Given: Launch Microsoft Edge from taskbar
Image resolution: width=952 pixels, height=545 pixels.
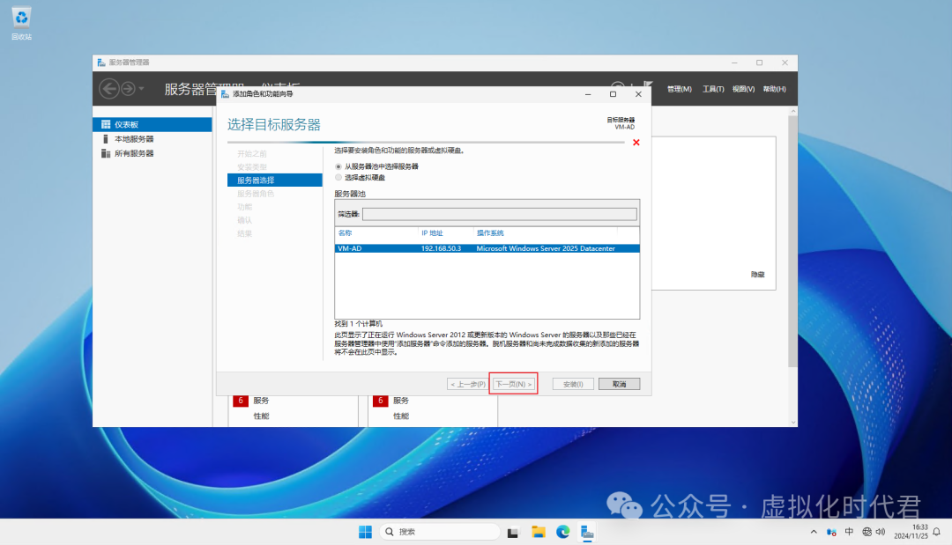Looking at the screenshot, I should click(562, 532).
